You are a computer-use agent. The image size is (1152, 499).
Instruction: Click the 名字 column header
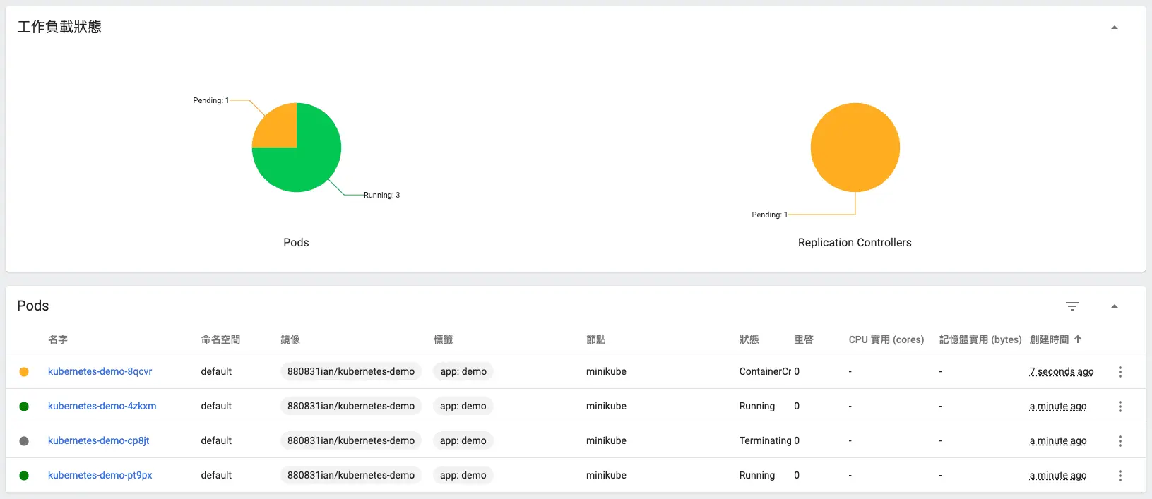coord(58,339)
